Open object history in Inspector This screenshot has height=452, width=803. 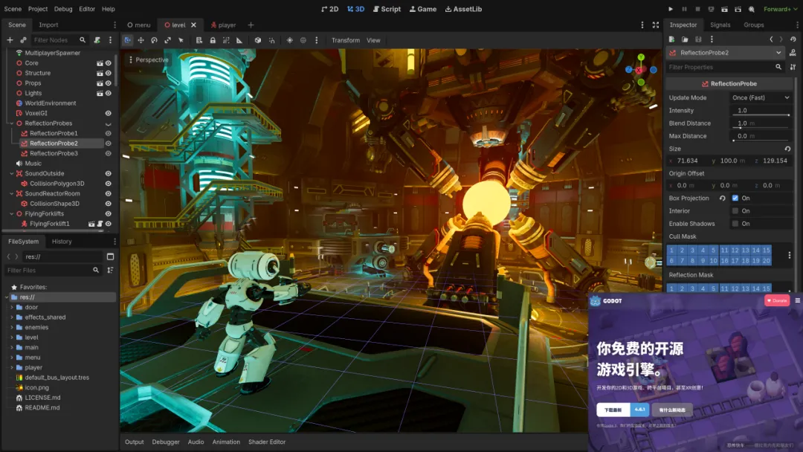(x=793, y=39)
